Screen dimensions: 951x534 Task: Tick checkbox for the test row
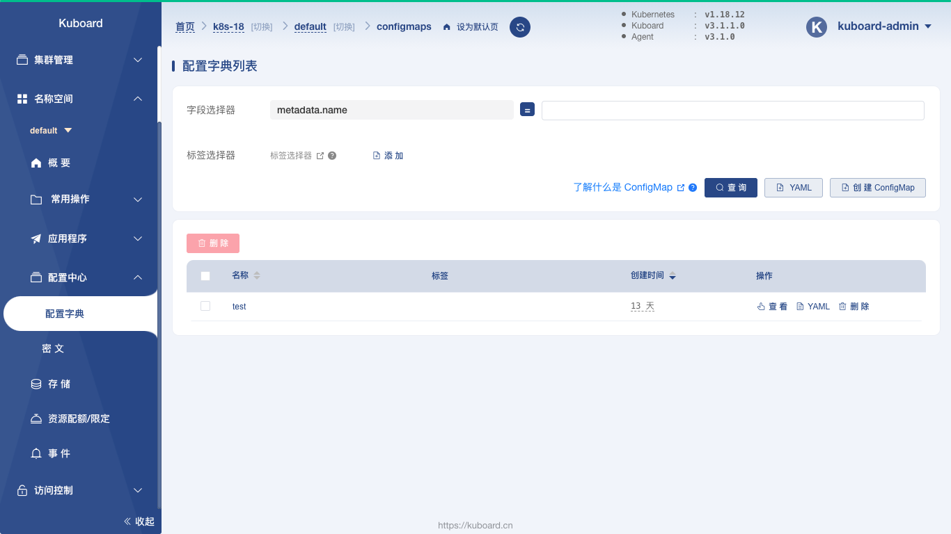pyautogui.click(x=205, y=306)
